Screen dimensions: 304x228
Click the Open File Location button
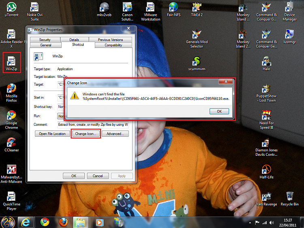click(52, 134)
